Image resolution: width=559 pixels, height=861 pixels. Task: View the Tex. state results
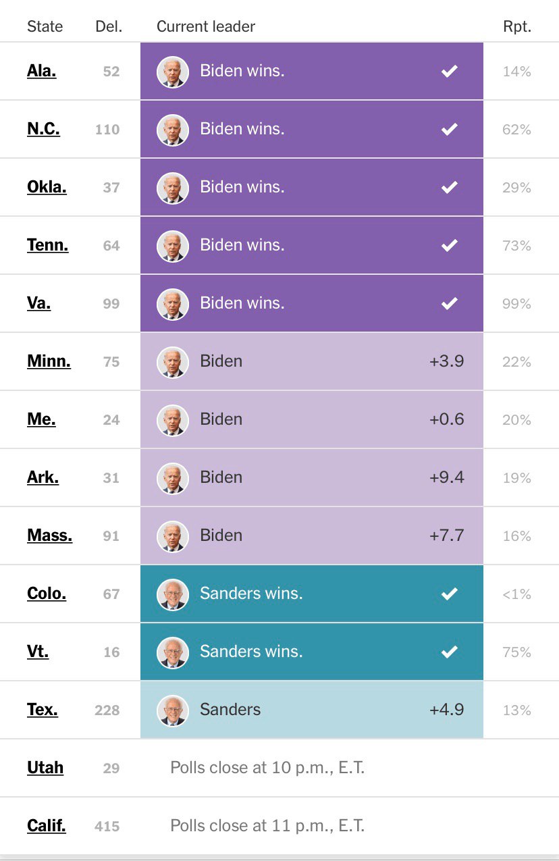(x=43, y=710)
